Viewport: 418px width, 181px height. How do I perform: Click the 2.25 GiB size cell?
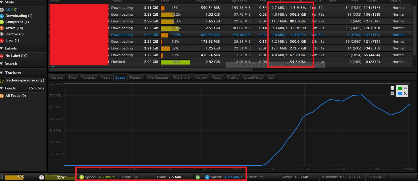pos(151,41)
